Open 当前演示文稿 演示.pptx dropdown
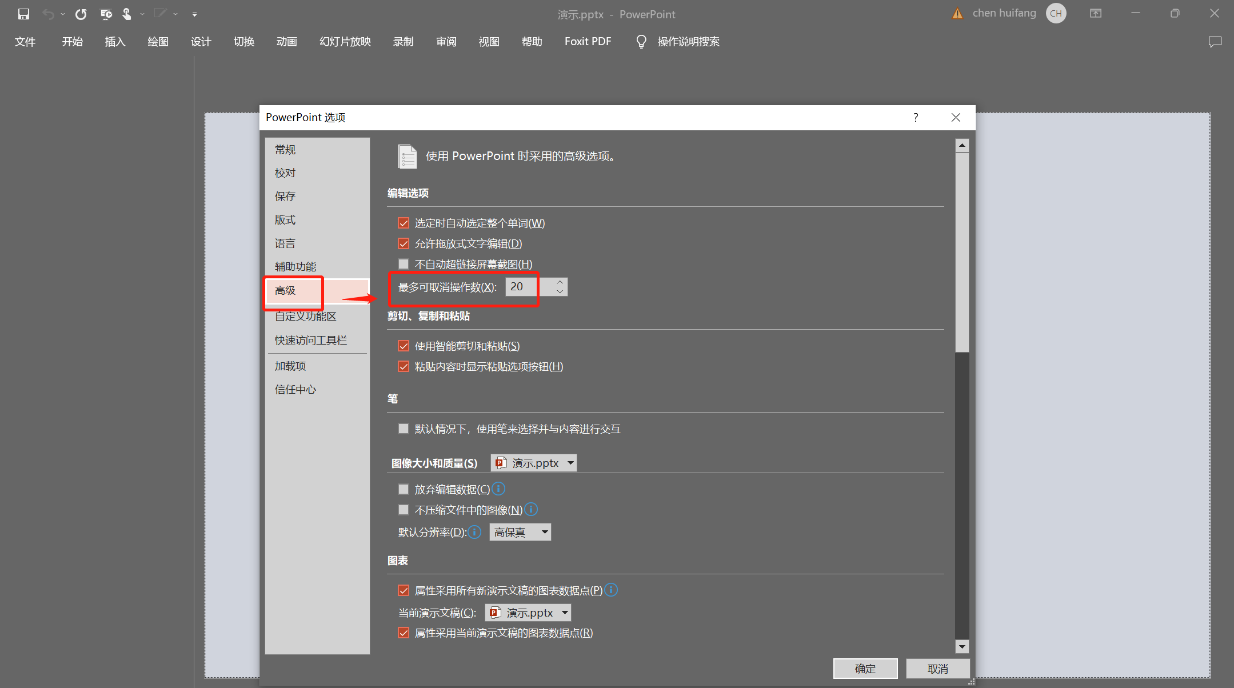The height and width of the screenshot is (688, 1234). click(528, 613)
